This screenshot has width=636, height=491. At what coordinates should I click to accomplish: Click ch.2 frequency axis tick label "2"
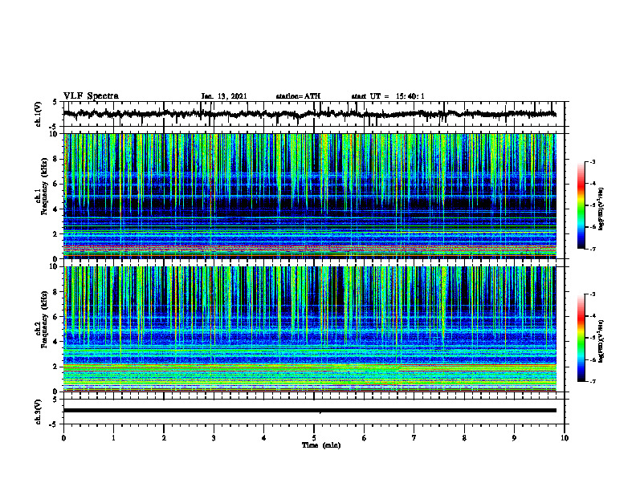coord(55,367)
